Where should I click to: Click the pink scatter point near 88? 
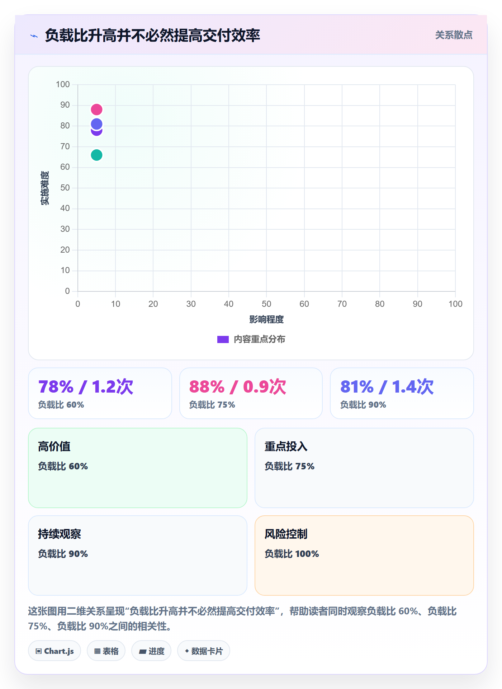[x=96, y=109]
